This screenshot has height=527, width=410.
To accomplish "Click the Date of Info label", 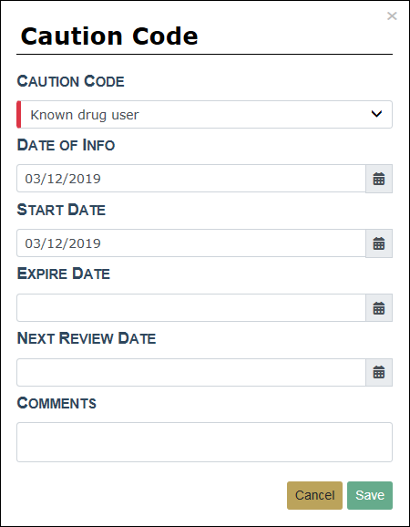I will point(66,145).
